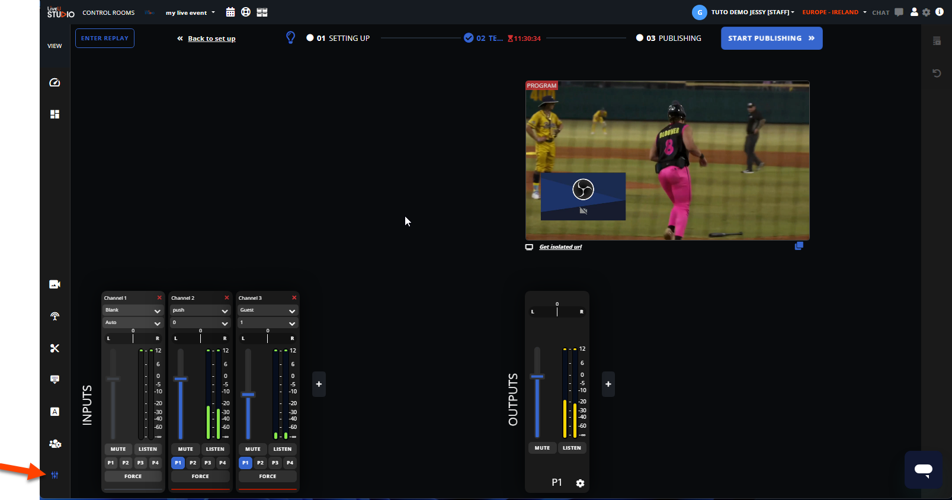
Task: Open the clipping scissors tool in sidebar
Action: pyautogui.click(x=55, y=348)
